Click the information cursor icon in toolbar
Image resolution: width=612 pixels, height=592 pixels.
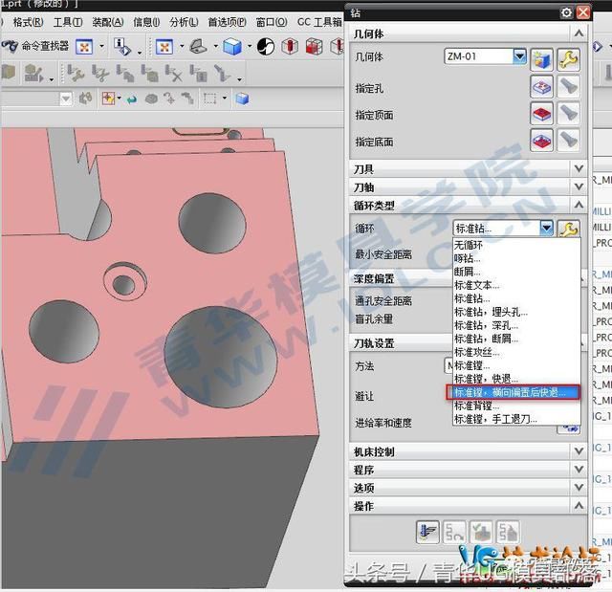[x=122, y=47]
